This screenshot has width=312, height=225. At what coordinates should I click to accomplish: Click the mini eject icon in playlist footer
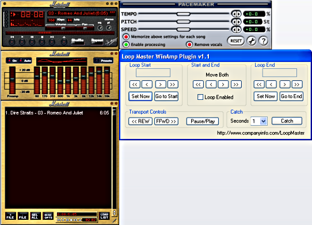(80, 220)
